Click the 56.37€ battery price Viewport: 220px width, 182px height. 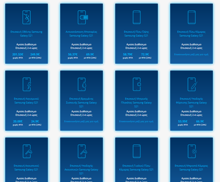pyautogui.click(x=73, y=54)
